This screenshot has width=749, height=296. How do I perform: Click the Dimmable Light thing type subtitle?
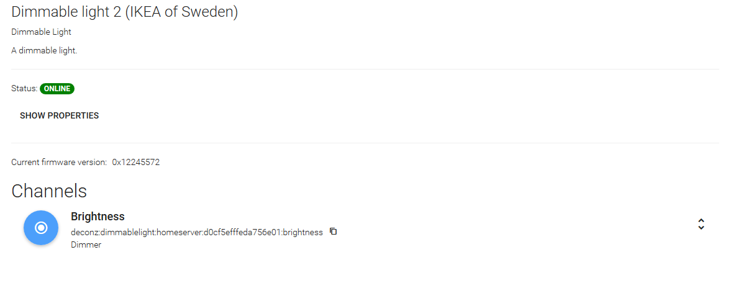pyautogui.click(x=41, y=32)
